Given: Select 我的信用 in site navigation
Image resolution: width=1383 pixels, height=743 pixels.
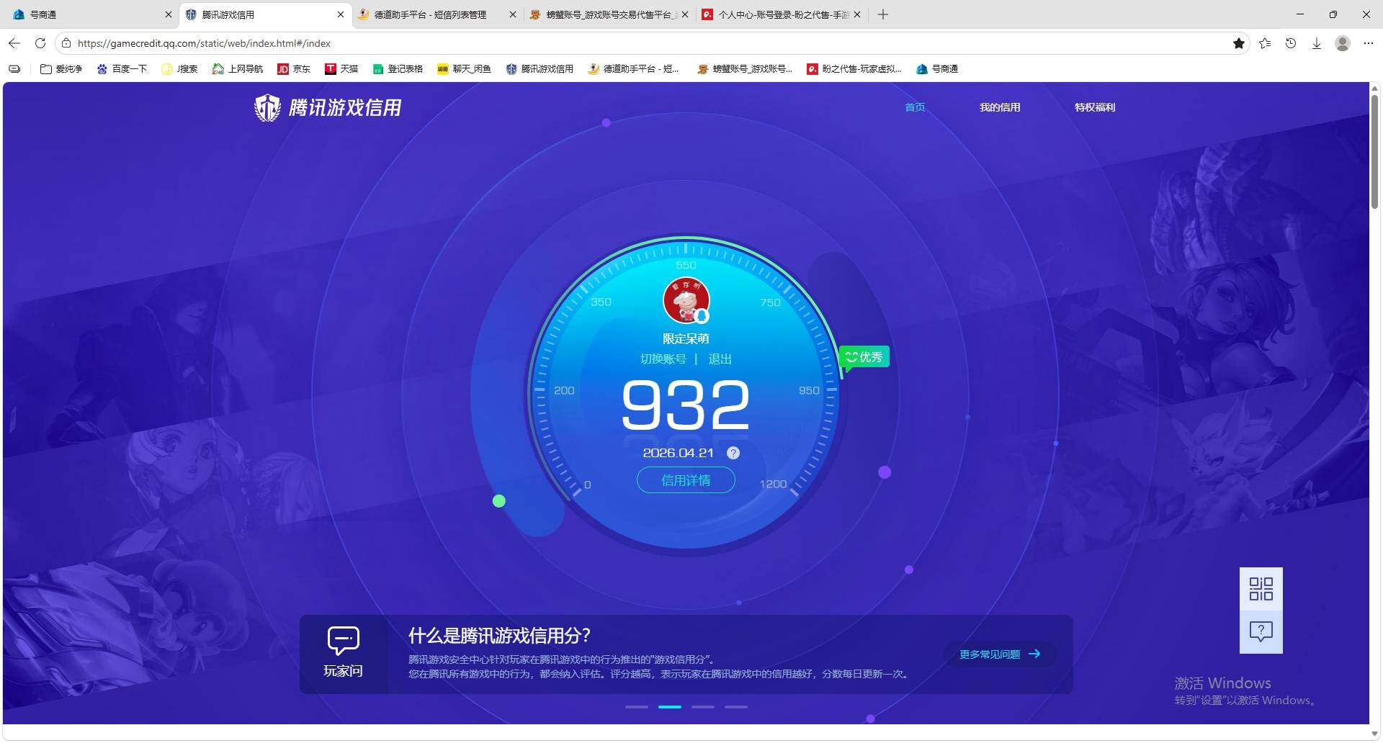Looking at the screenshot, I should click(x=1000, y=107).
